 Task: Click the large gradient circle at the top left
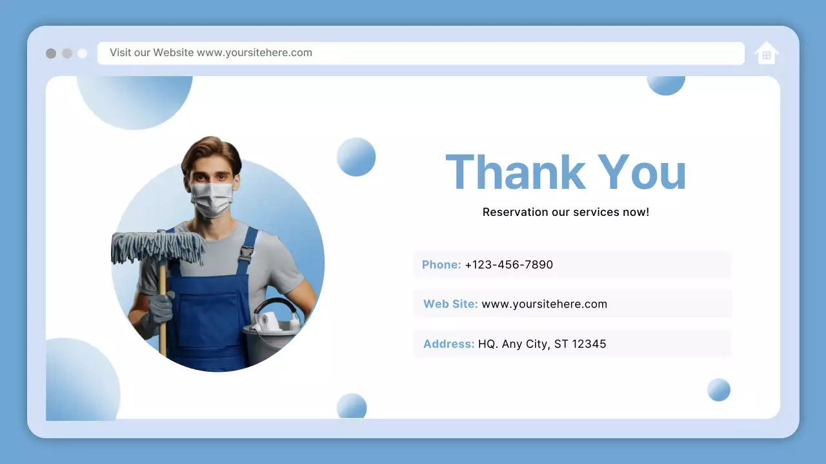point(135,98)
